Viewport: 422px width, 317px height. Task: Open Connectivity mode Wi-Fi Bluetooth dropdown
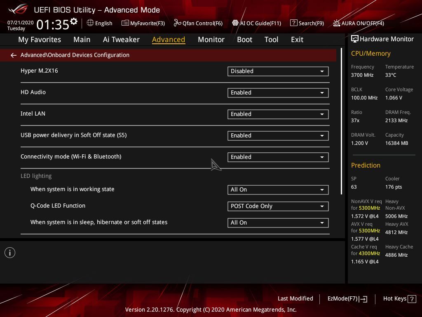(x=278, y=157)
